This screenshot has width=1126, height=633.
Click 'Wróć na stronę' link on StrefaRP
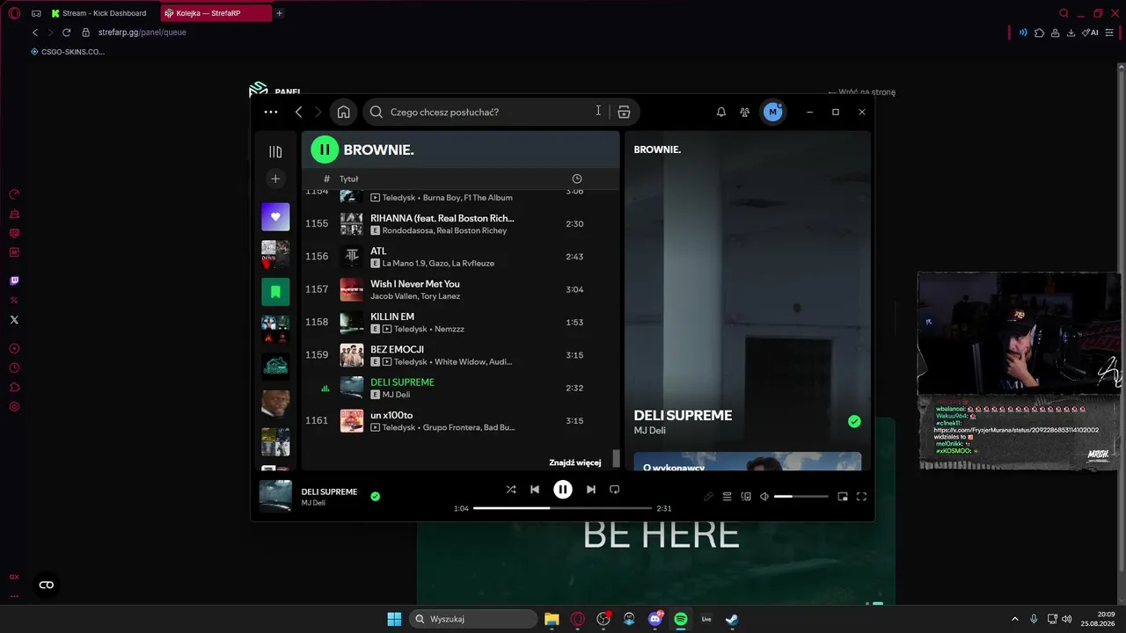[862, 91]
